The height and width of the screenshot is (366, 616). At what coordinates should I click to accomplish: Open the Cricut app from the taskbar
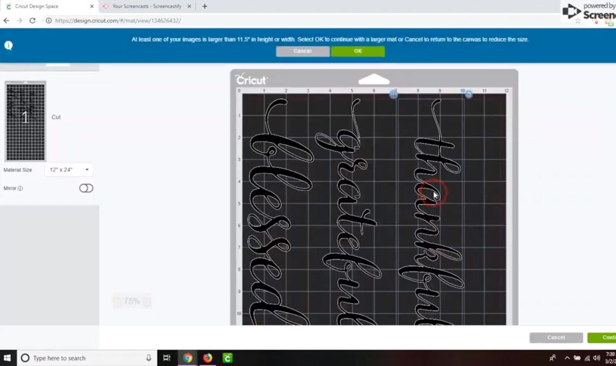pos(227,358)
